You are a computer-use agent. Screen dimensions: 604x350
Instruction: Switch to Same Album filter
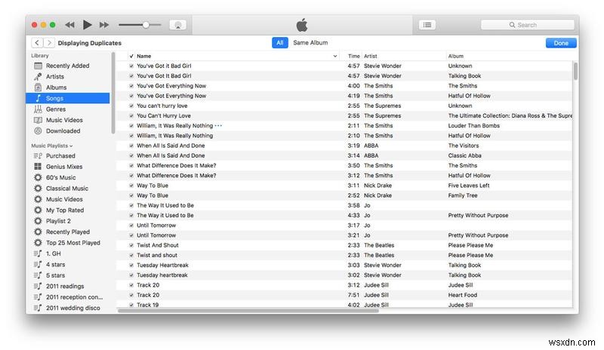coord(310,43)
